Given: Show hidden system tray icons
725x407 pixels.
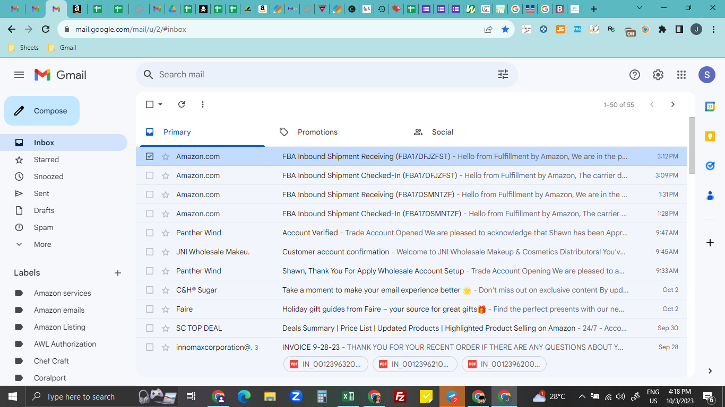Looking at the screenshot, I should (x=582, y=396).
